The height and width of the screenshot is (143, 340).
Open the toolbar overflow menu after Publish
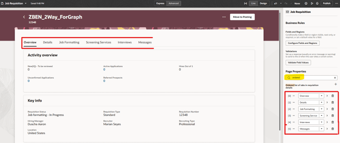(x=336, y=4)
